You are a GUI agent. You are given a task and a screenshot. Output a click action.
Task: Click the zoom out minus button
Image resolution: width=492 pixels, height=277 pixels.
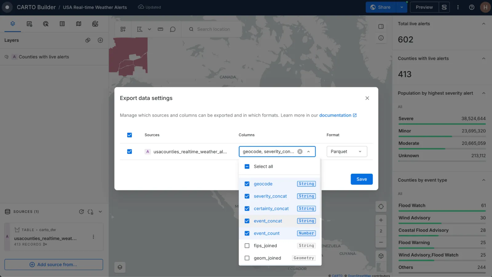381,242
